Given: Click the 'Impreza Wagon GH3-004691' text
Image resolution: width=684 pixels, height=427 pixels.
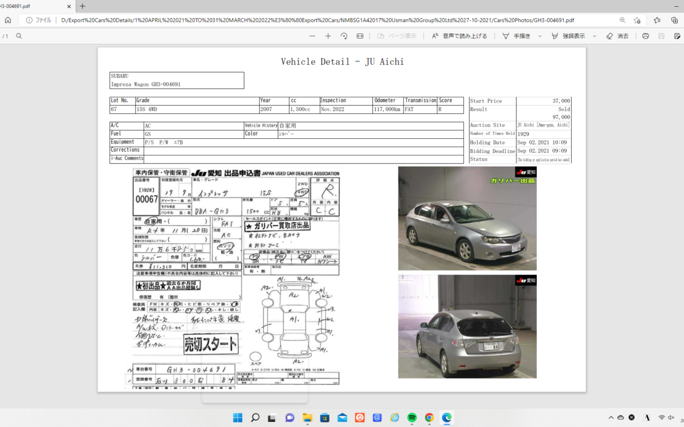Looking at the screenshot, I should tap(145, 84).
